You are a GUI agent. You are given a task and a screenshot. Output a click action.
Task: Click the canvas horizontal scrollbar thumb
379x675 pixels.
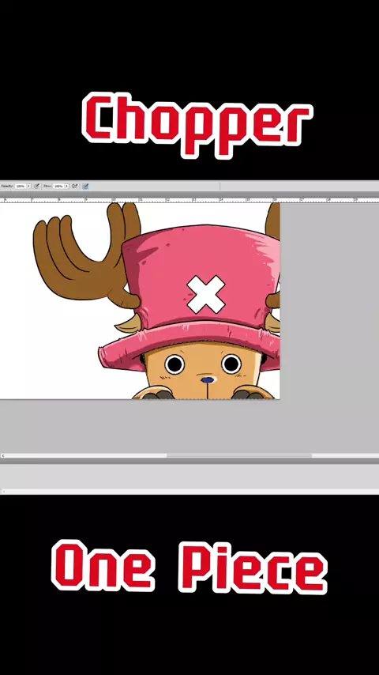tap(238, 455)
